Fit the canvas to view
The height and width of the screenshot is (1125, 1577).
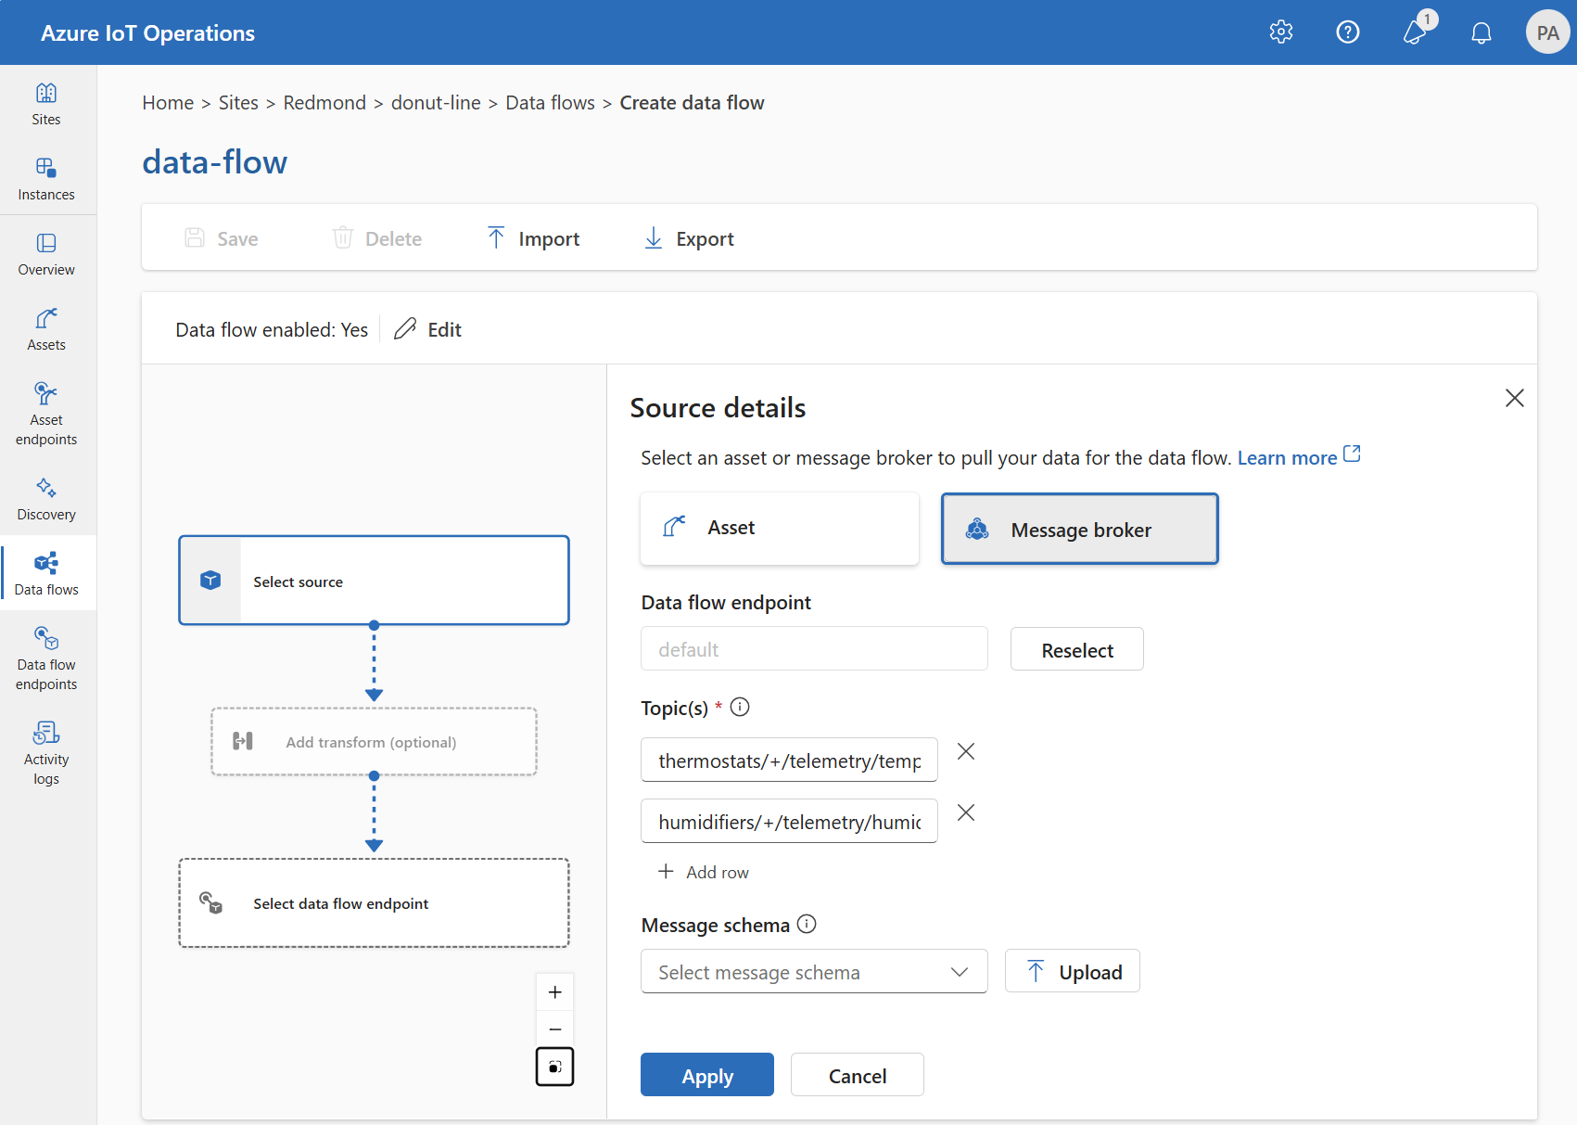554,1067
